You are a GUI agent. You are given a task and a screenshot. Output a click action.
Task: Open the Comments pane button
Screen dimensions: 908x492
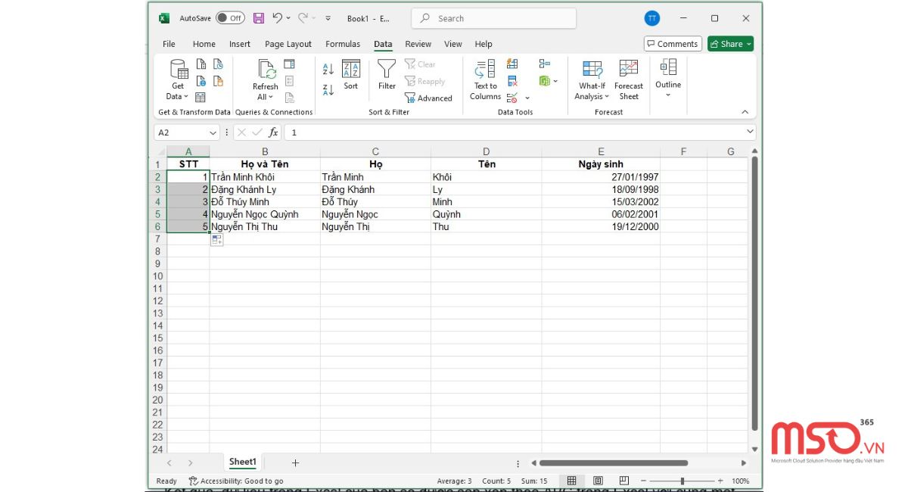pos(673,44)
